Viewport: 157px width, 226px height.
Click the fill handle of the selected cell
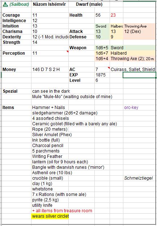pyautogui.click(x=156, y=78)
